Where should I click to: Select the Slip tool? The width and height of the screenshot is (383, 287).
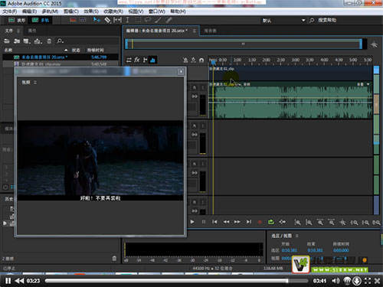pos(117,20)
